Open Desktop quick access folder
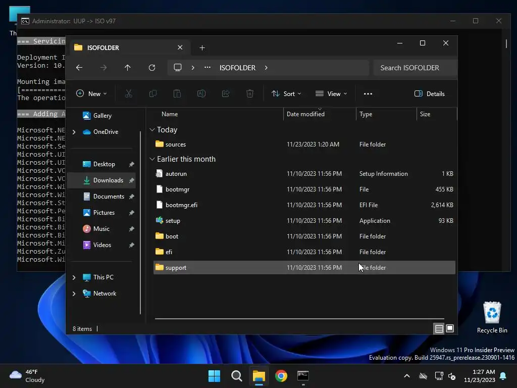 104,164
